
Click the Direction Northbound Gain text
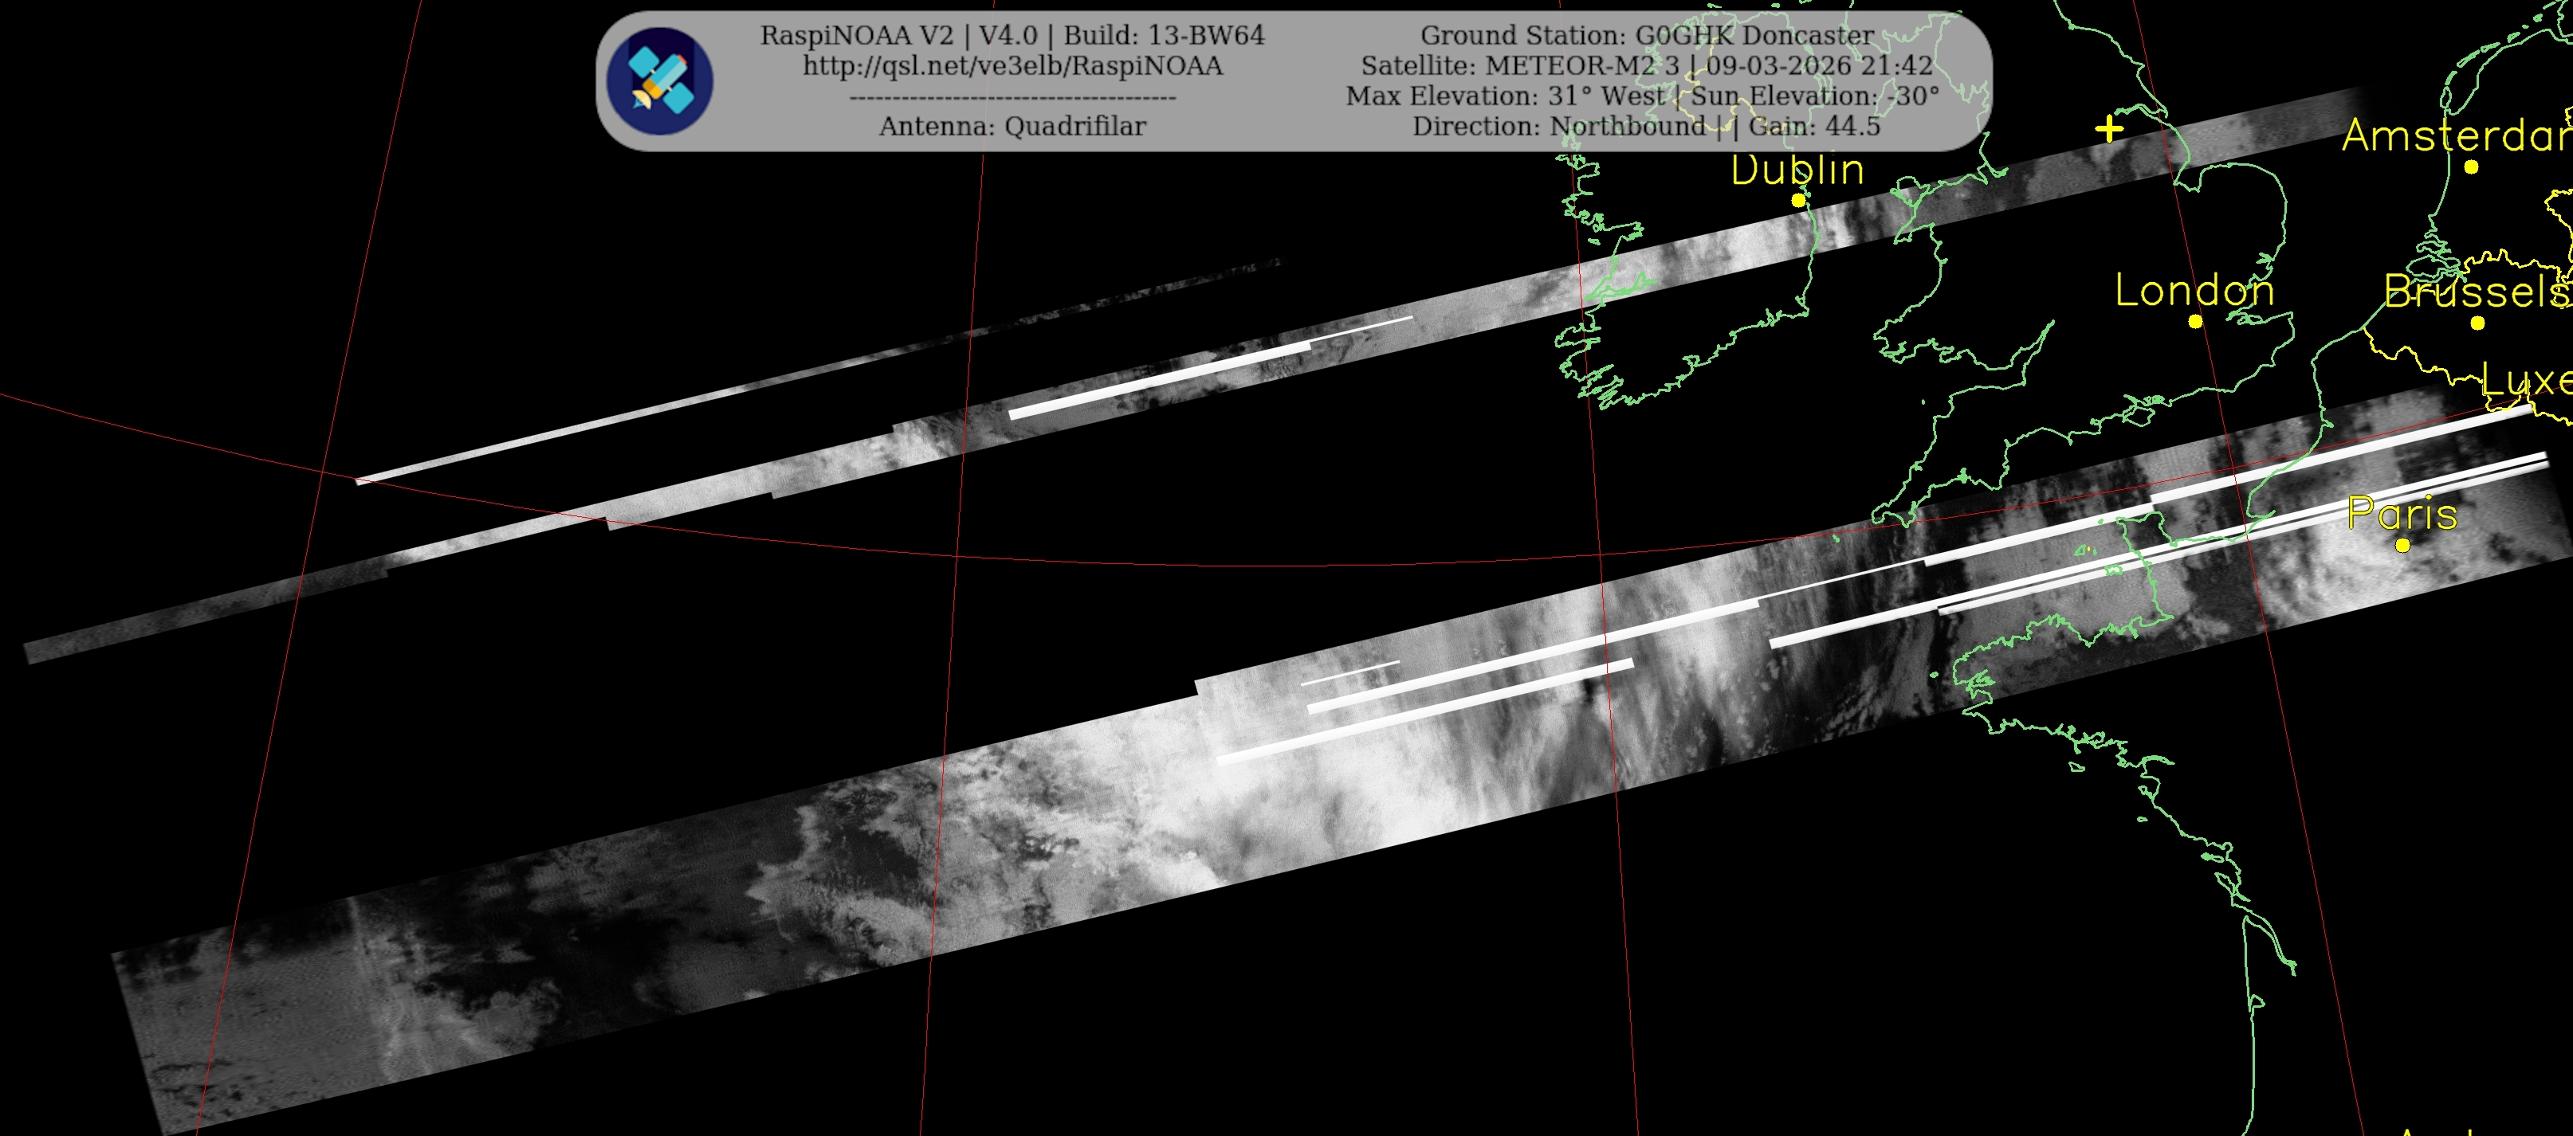[1646, 127]
